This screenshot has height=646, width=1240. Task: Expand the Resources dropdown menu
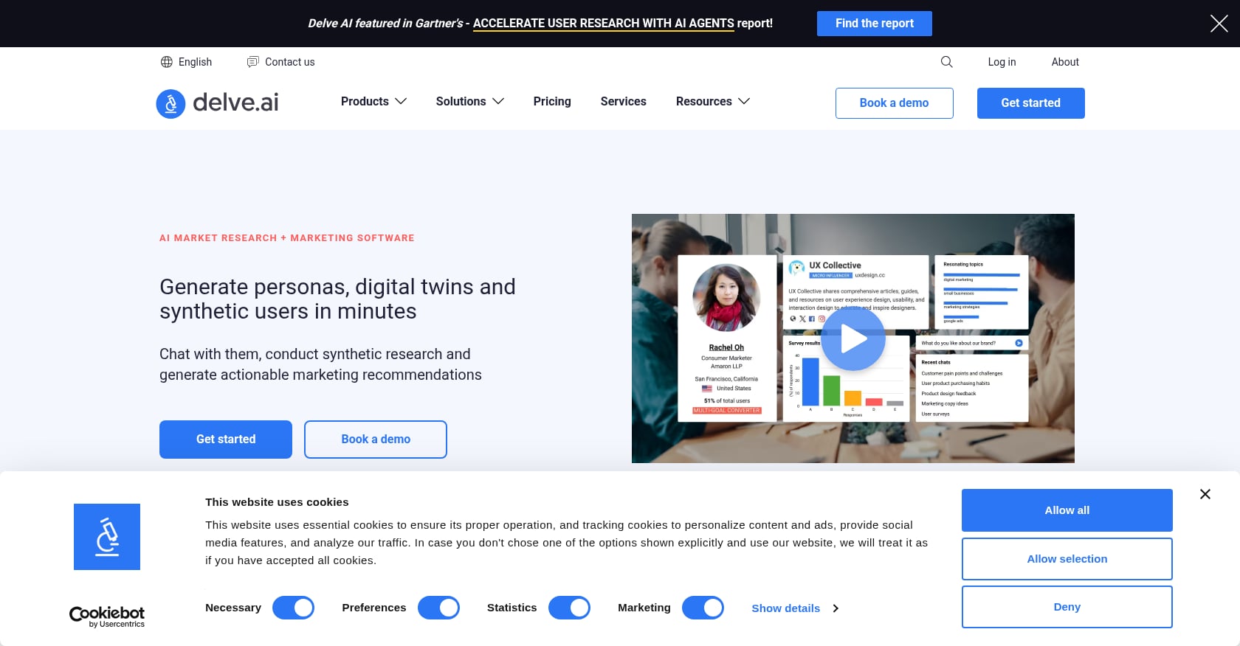713,102
